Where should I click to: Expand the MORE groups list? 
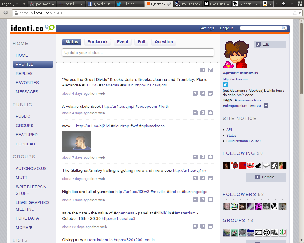coord(24,228)
